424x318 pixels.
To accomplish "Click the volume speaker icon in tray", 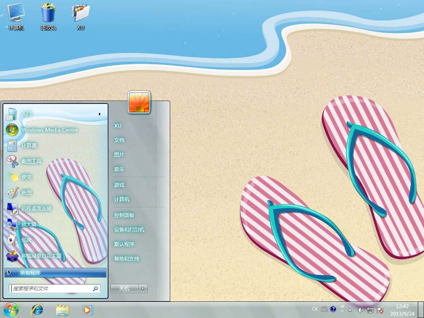I will (360, 310).
